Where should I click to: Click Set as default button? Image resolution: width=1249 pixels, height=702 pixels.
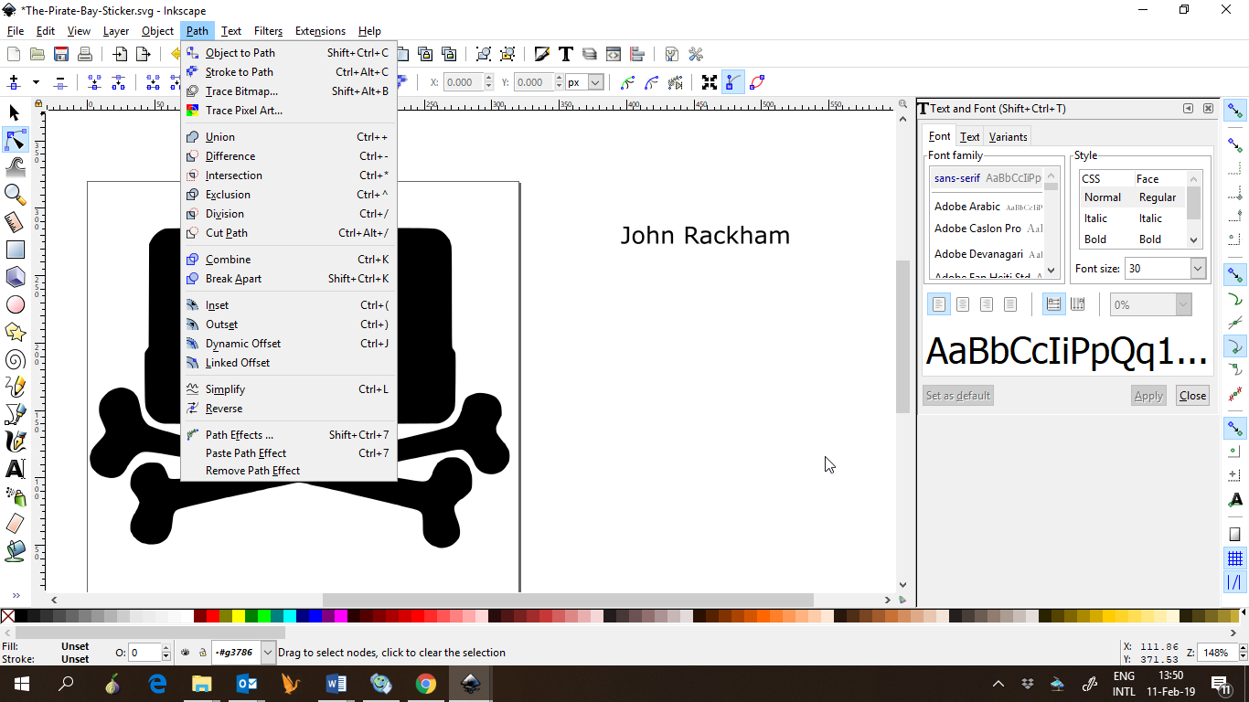[x=958, y=396]
